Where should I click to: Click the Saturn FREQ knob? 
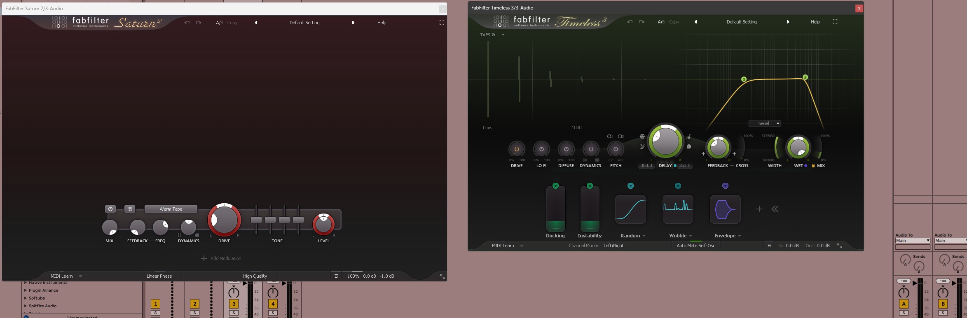click(160, 227)
